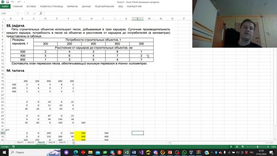Switch to sheet Лист5

62,142
